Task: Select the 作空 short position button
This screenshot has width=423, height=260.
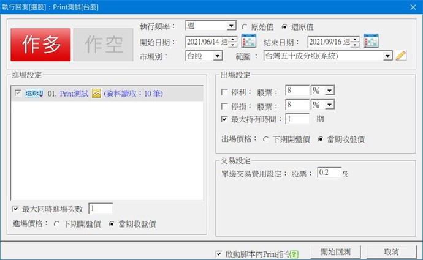Action: click(104, 45)
